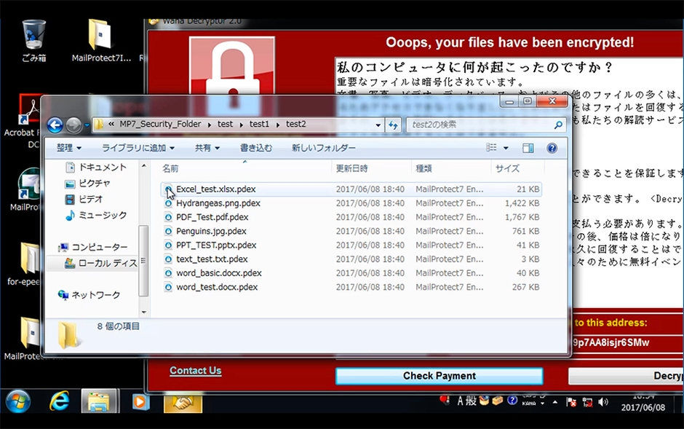
Task: Click the Windows Start orb
Action: click(17, 401)
